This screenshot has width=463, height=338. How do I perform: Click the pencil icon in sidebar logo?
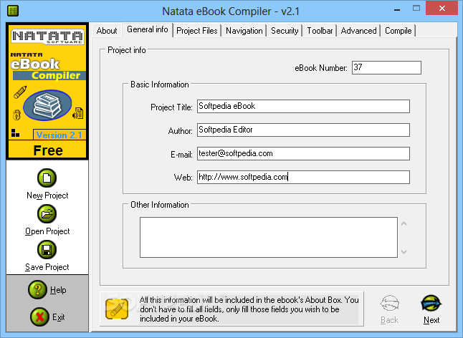[x=20, y=92]
